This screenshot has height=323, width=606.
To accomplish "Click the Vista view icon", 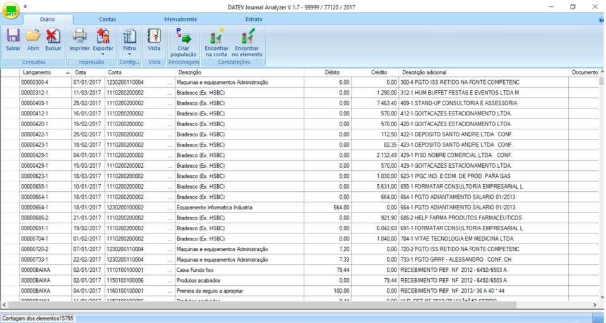I will coord(154,36).
